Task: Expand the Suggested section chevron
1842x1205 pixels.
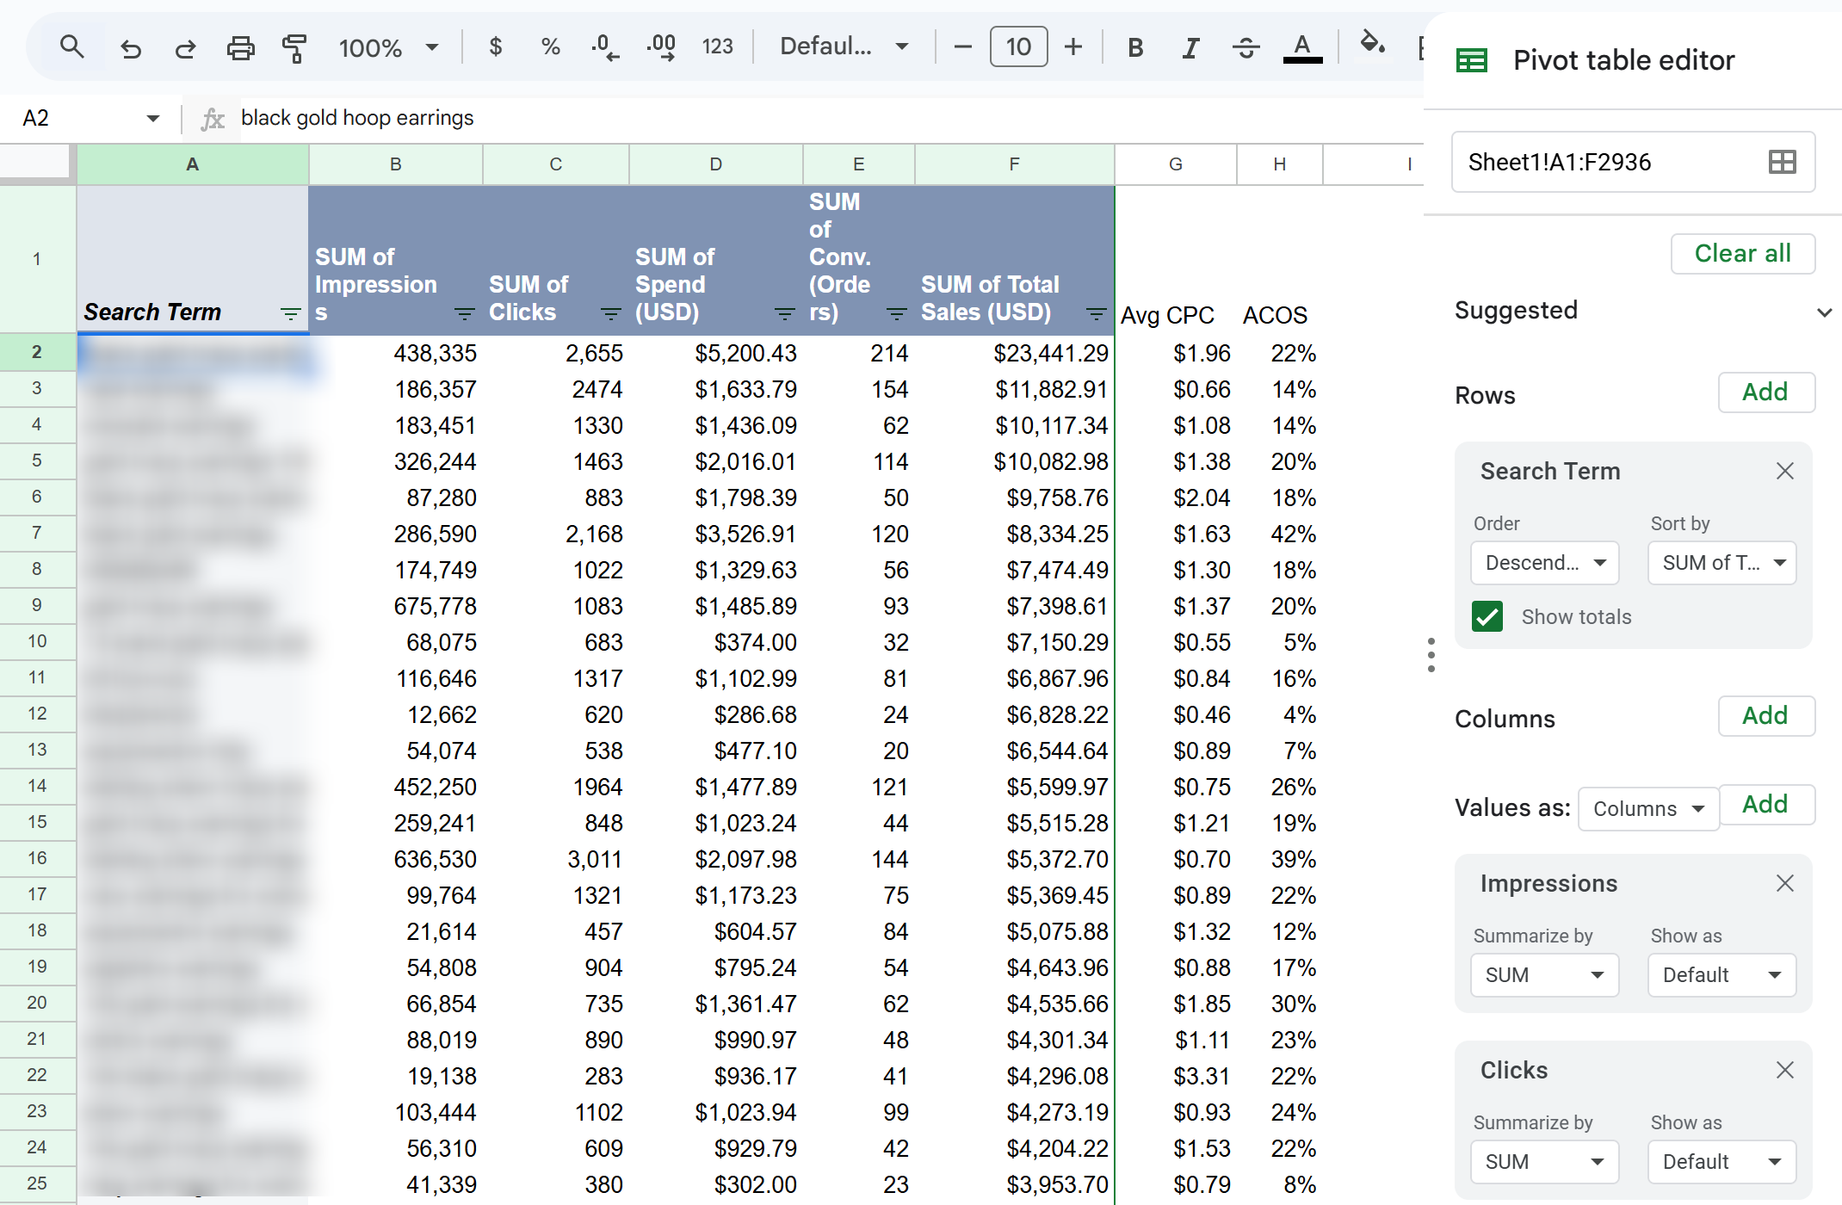Action: coord(1824,312)
